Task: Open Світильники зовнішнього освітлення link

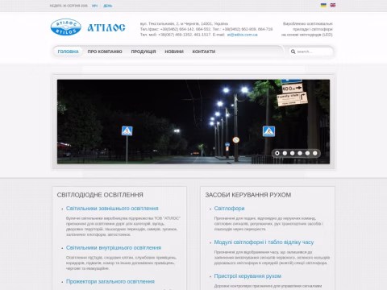Action: (112, 209)
